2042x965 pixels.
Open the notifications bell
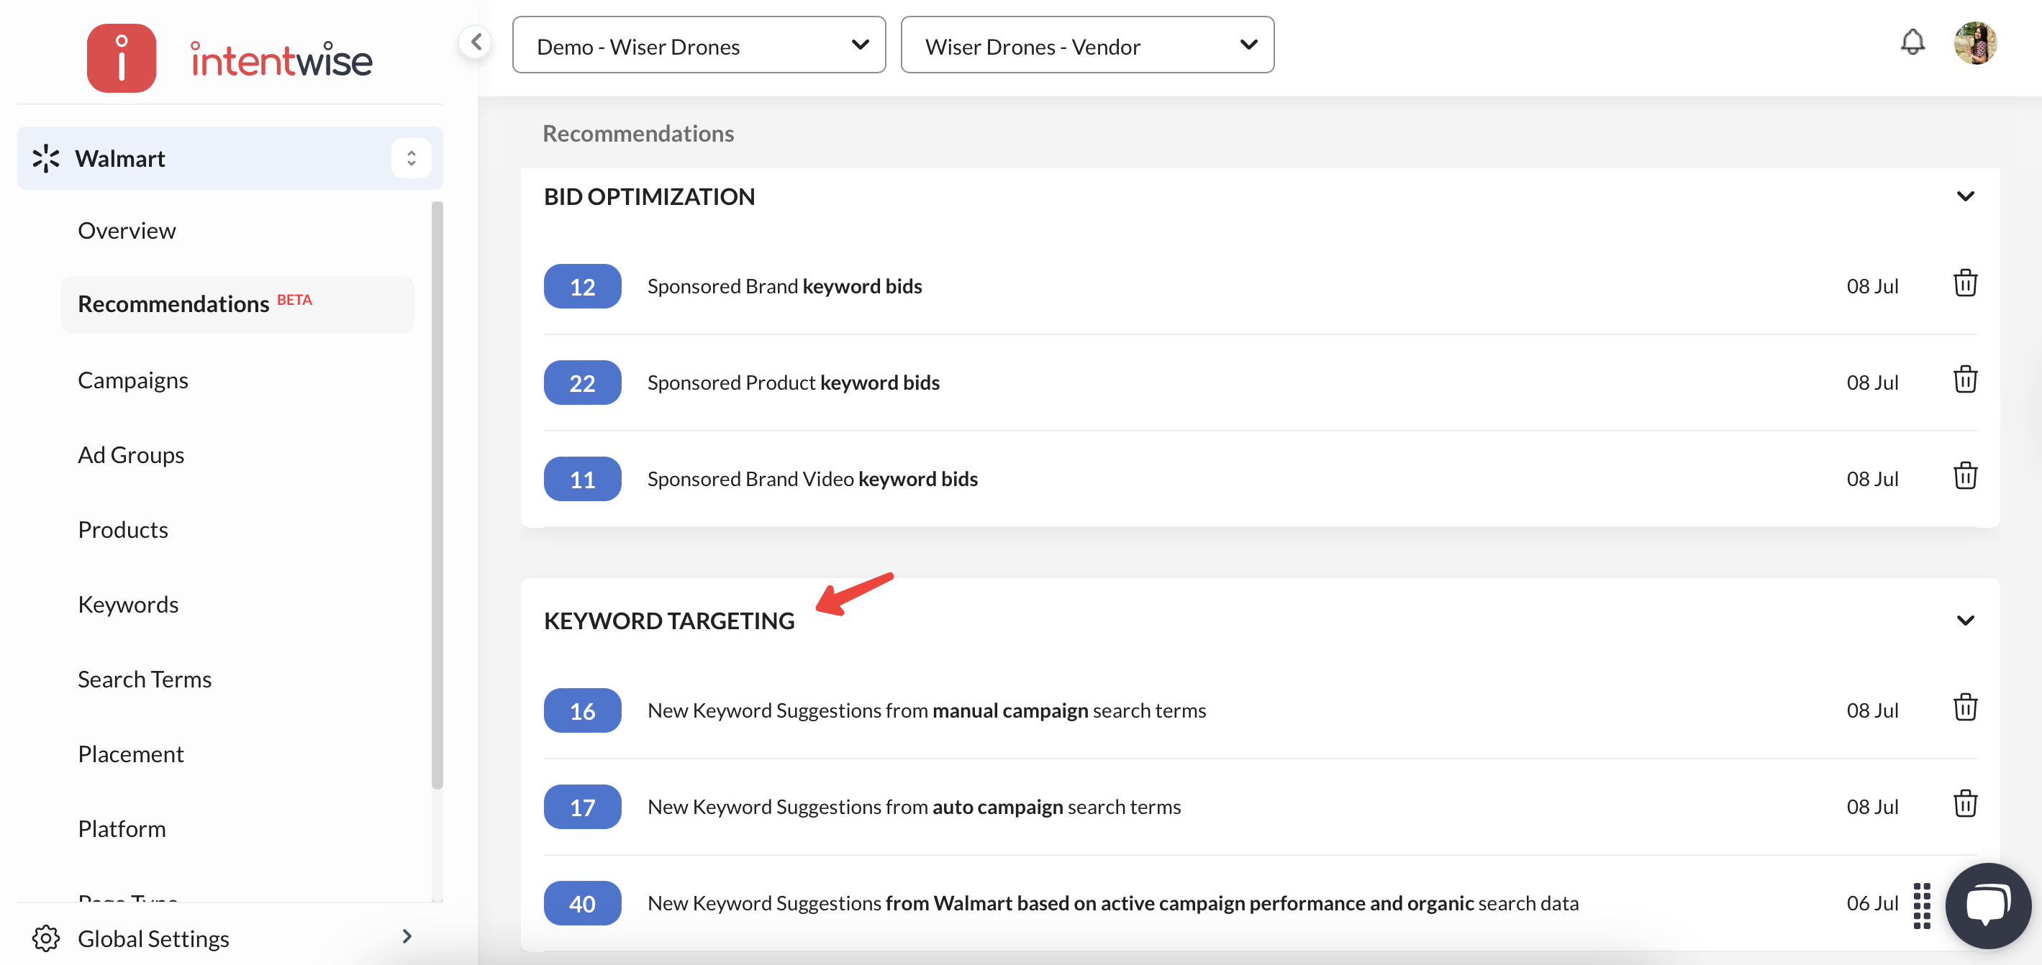click(1912, 42)
